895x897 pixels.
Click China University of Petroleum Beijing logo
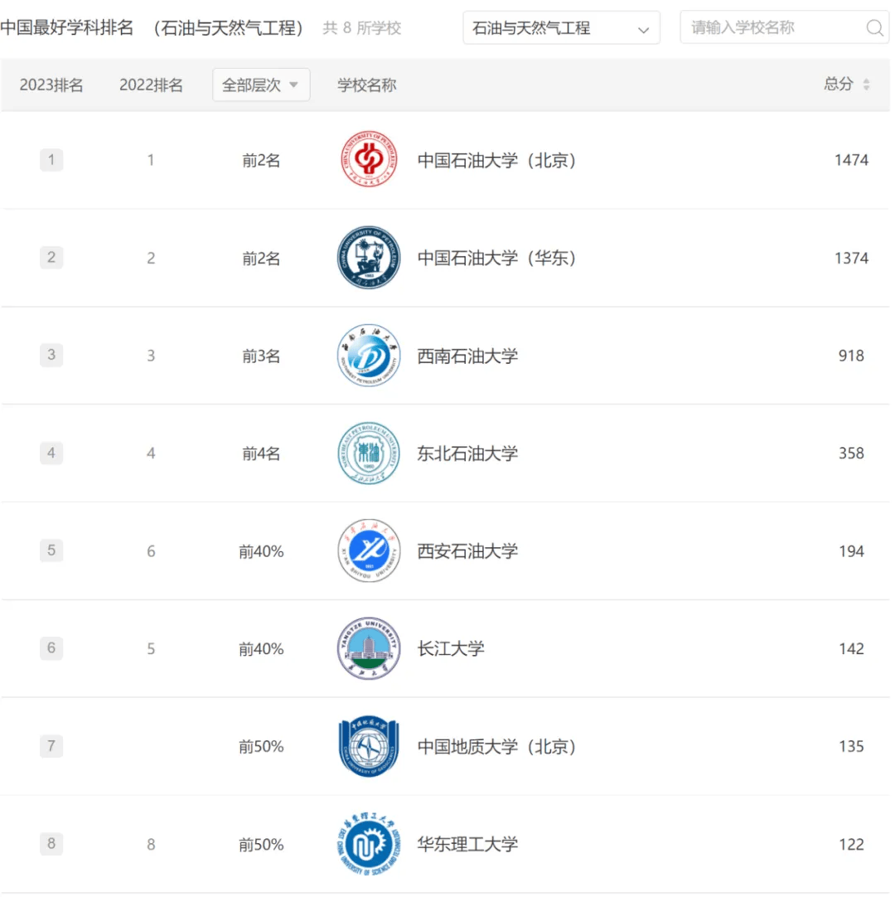(x=369, y=160)
